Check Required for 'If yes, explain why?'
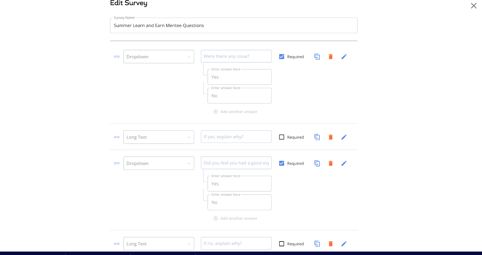Screen dimensions: 482x255 [x=282, y=137]
